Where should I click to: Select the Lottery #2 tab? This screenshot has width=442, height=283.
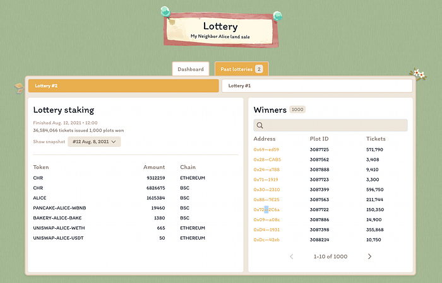(124, 86)
